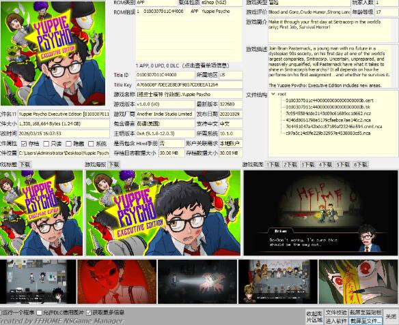Click the file name field Yuppie Psycho Executive Edition

pos(64,114)
